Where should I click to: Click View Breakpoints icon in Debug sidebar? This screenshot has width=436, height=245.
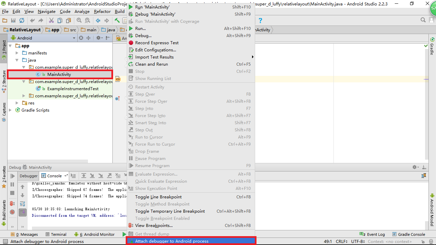click(12, 203)
